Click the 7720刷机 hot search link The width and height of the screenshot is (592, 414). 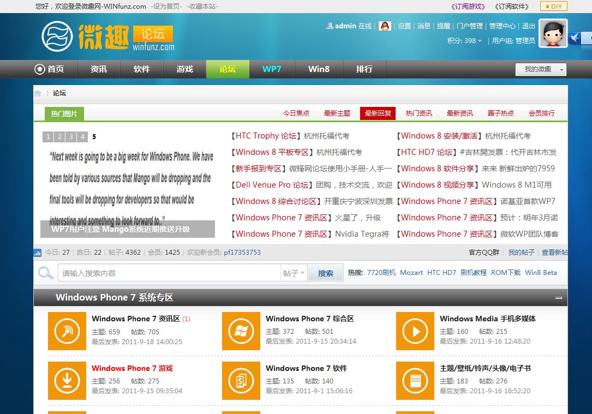pos(381,273)
